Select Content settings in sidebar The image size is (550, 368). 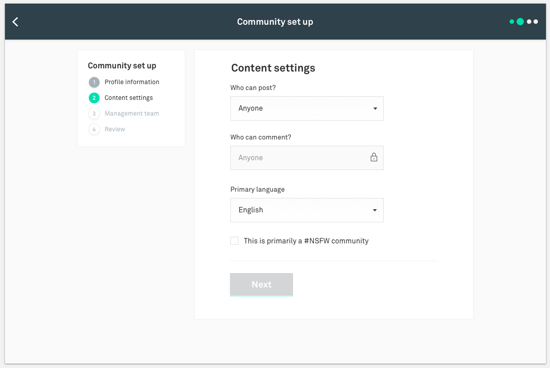pos(128,98)
